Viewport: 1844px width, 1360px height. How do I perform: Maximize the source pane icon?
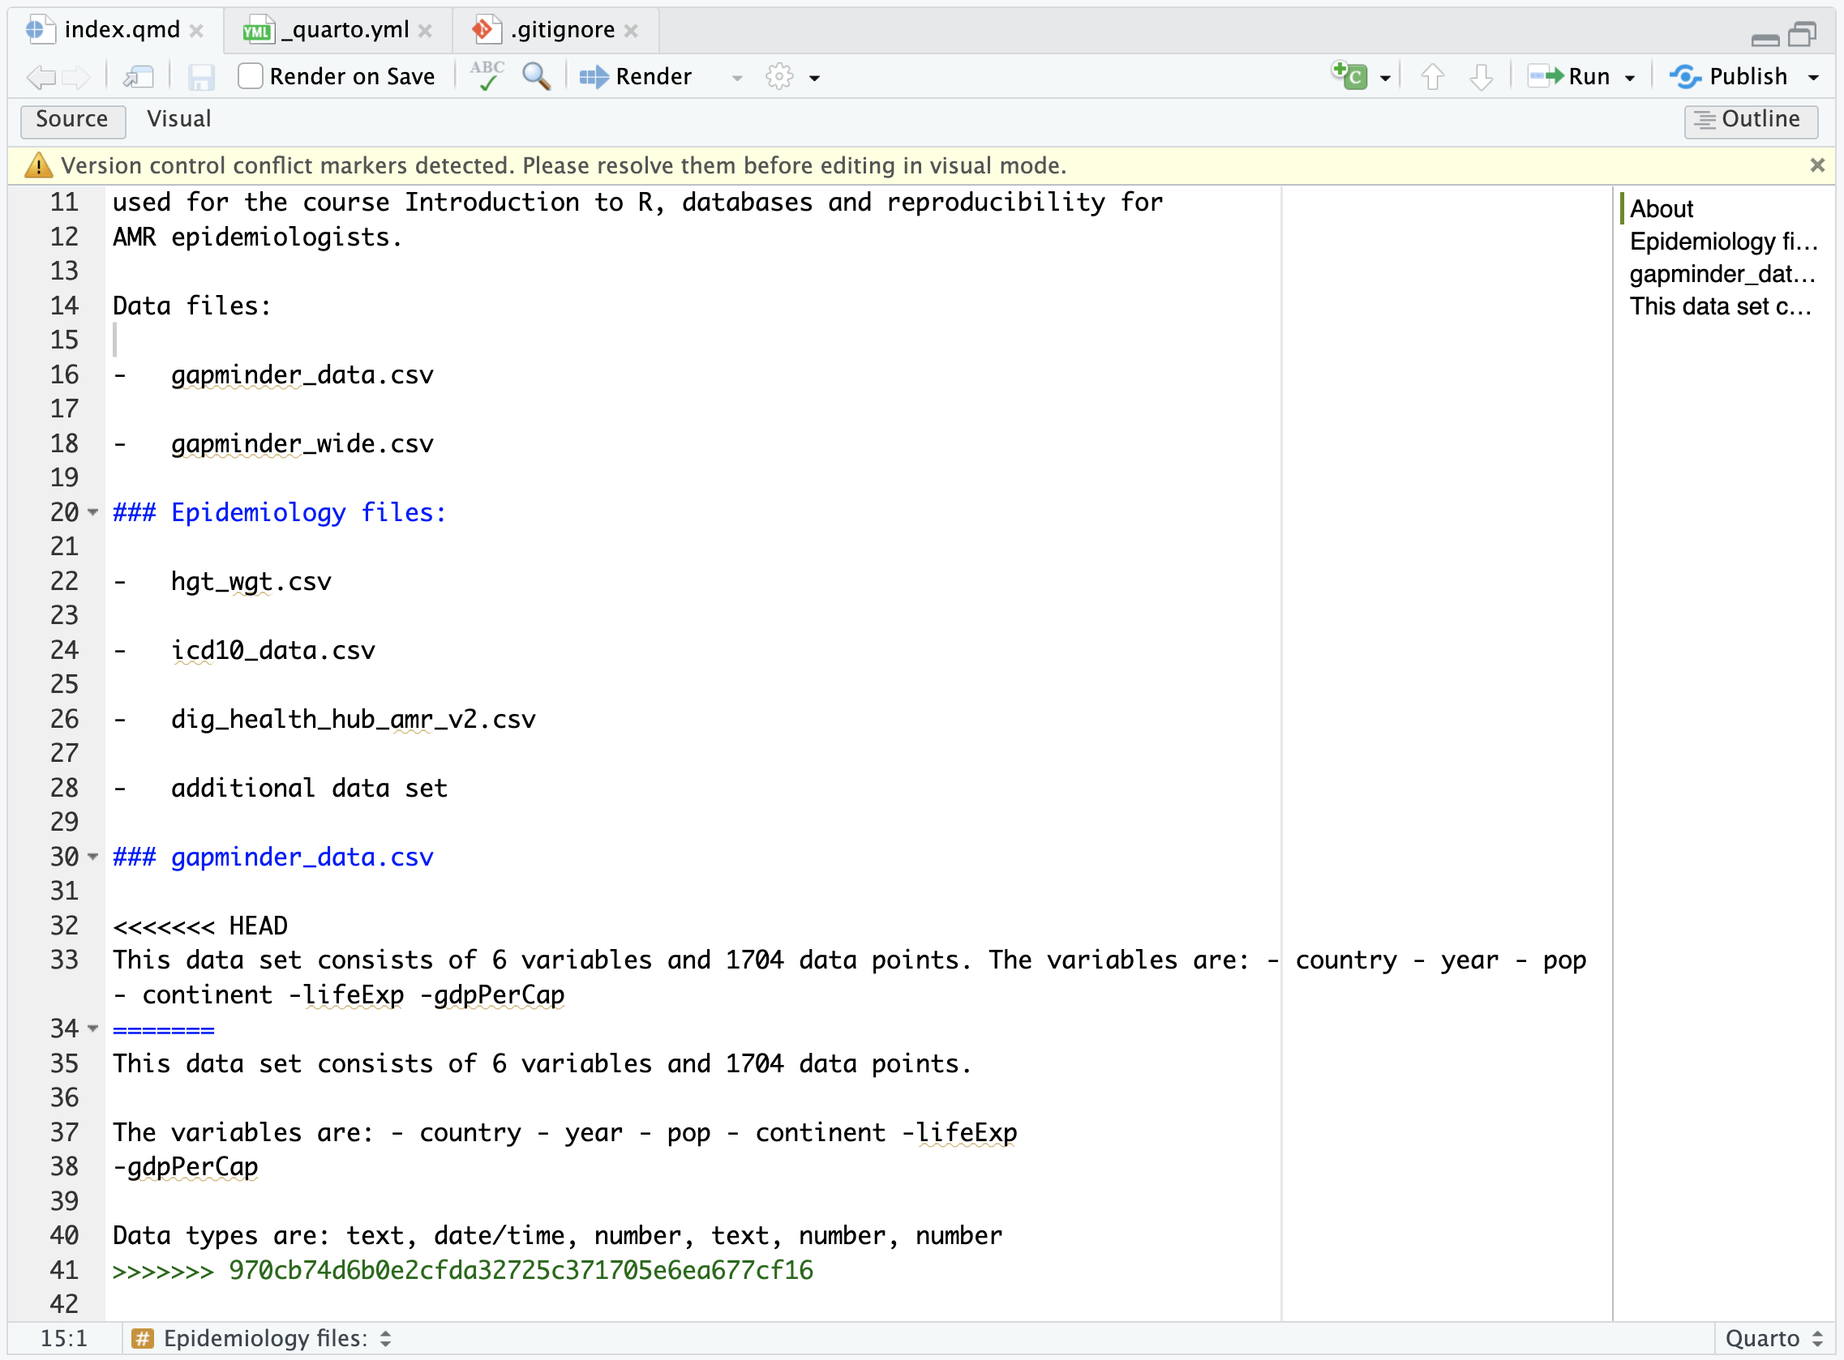pyautogui.click(x=1801, y=34)
